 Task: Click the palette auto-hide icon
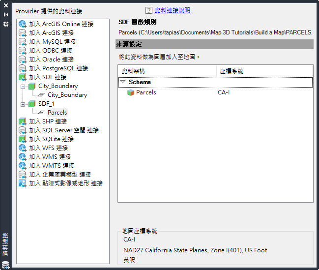pyautogui.click(x=6, y=15)
